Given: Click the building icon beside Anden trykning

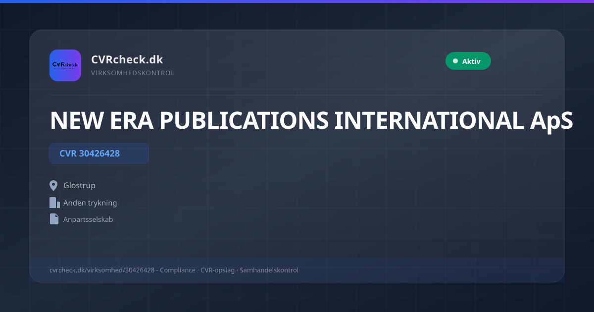Looking at the screenshot, I should click(54, 203).
